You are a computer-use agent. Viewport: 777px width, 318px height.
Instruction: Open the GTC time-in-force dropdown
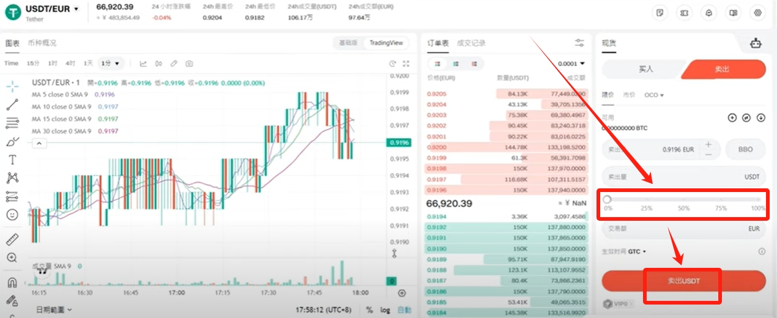[637, 251]
